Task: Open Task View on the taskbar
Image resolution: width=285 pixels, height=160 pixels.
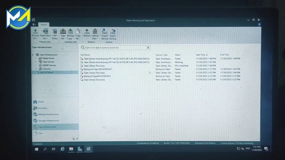Action: click(x=53, y=149)
